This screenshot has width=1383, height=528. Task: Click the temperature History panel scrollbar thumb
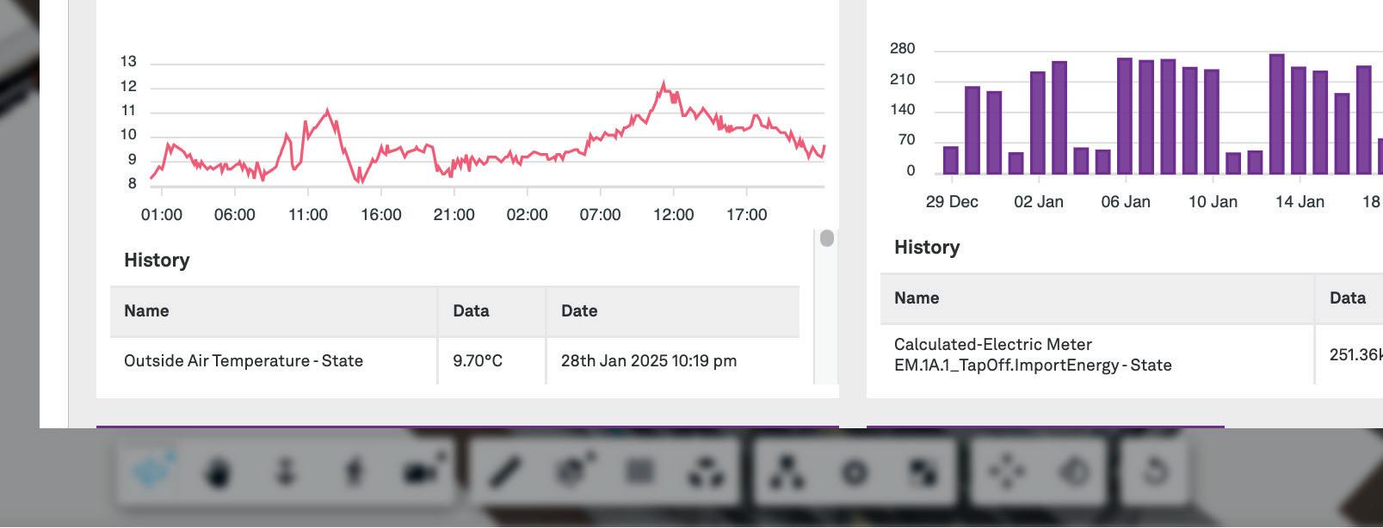click(x=827, y=238)
